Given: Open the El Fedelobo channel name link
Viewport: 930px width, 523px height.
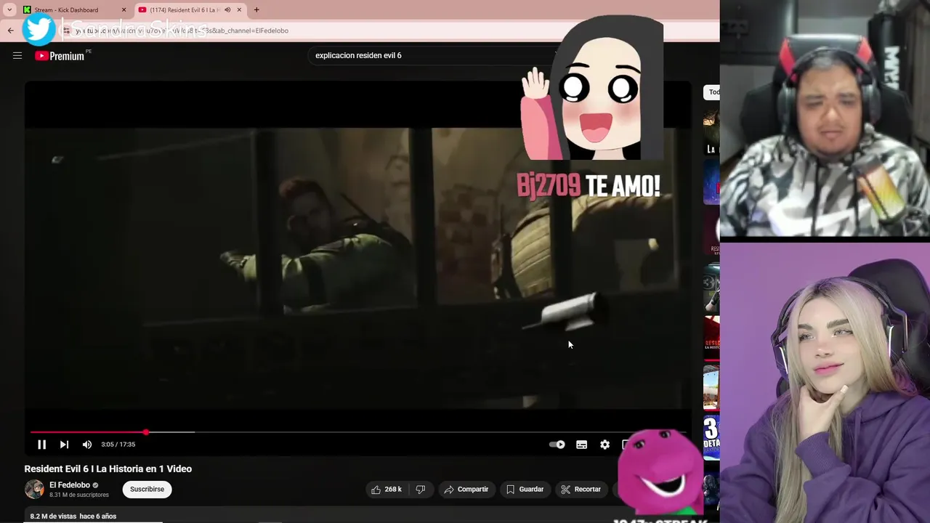Looking at the screenshot, I should click(70, 485).
